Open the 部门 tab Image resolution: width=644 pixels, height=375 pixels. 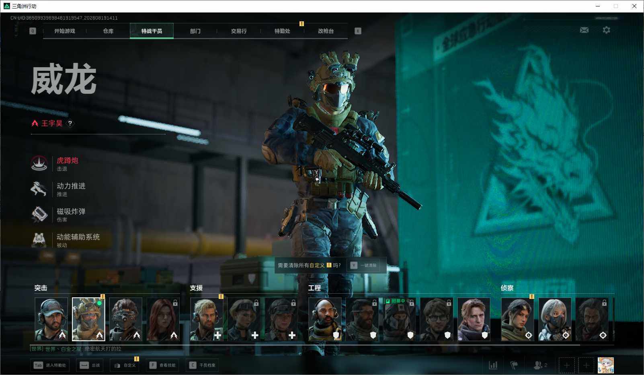pos(195,31)
